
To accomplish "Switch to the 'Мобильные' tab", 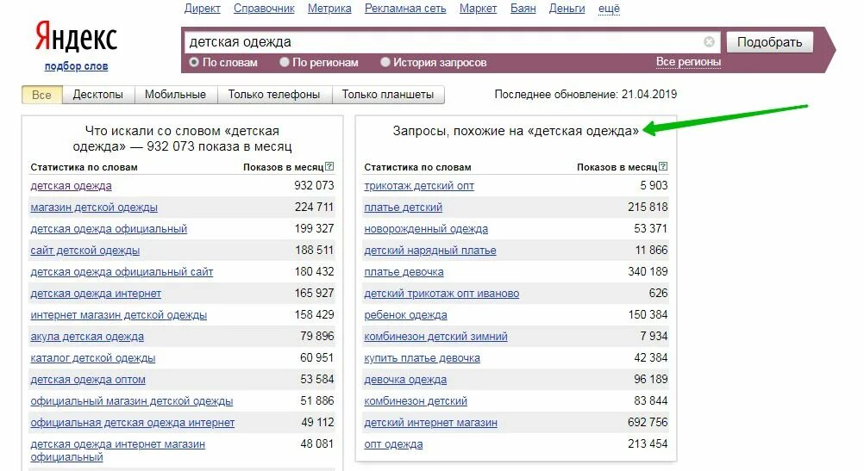I will [175, 95].
